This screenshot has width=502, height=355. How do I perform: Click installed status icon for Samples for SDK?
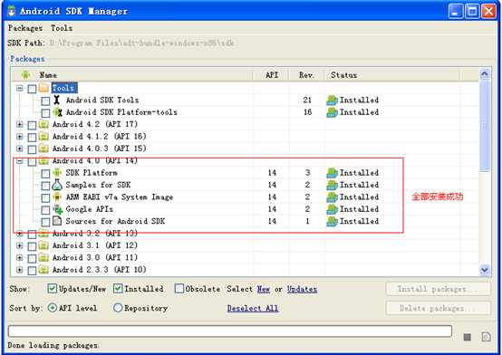pos(332,185)
